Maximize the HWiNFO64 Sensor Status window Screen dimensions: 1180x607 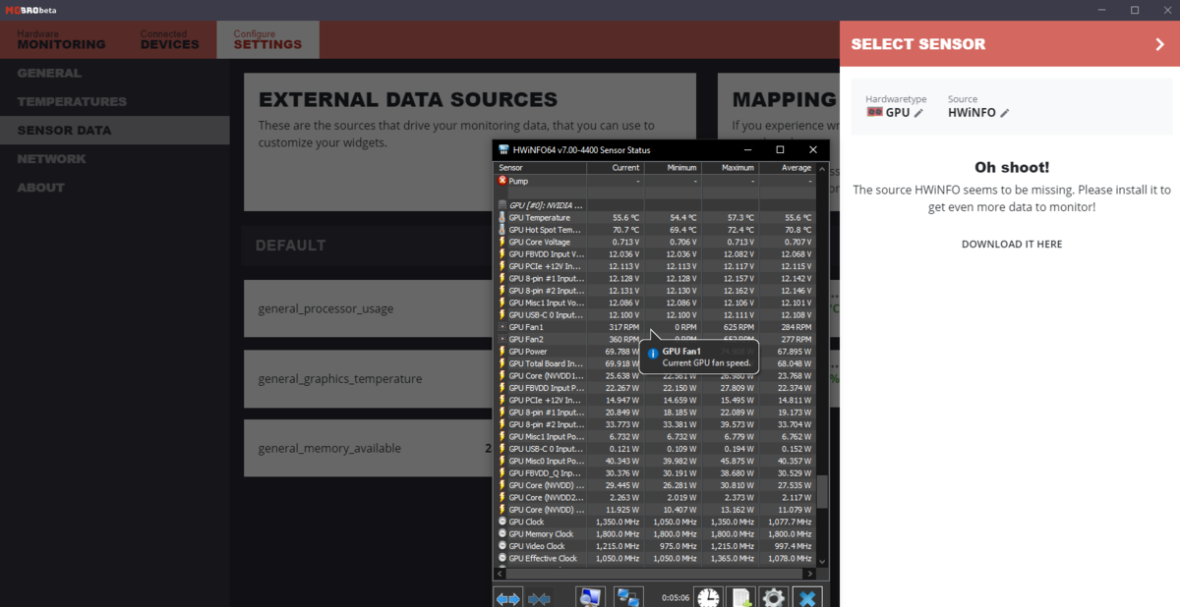coord(780,150)
